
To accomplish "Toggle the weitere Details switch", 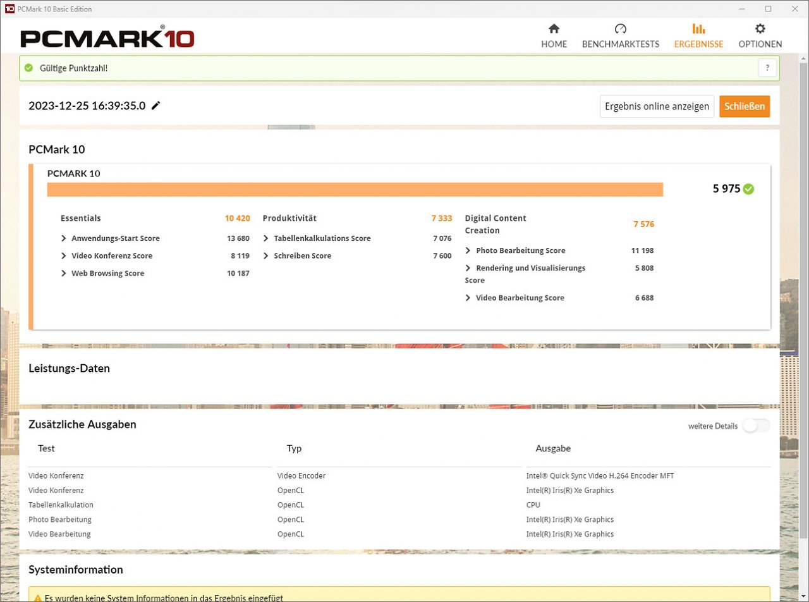I will [x=756, y=426].
